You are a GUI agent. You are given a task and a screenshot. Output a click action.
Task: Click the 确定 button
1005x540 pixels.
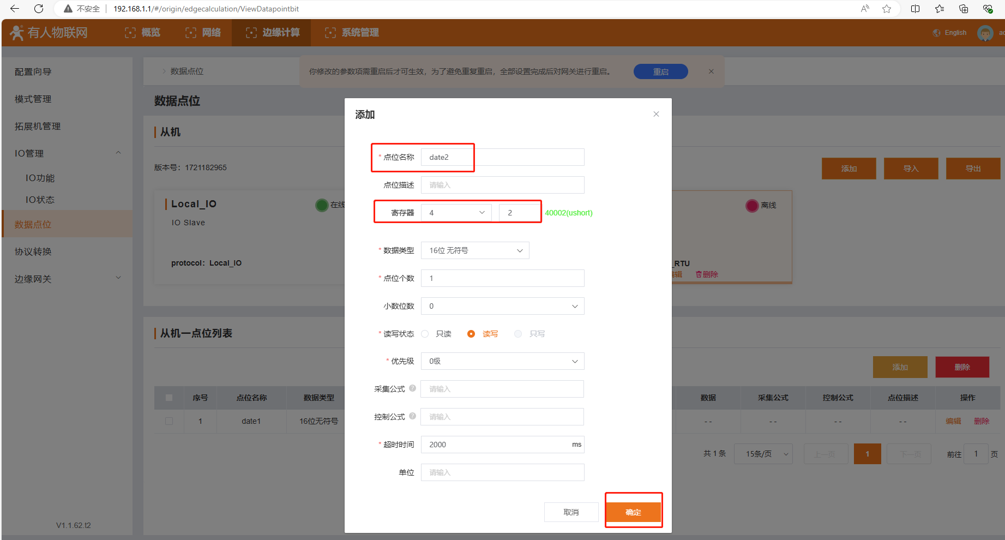[633, 512]
